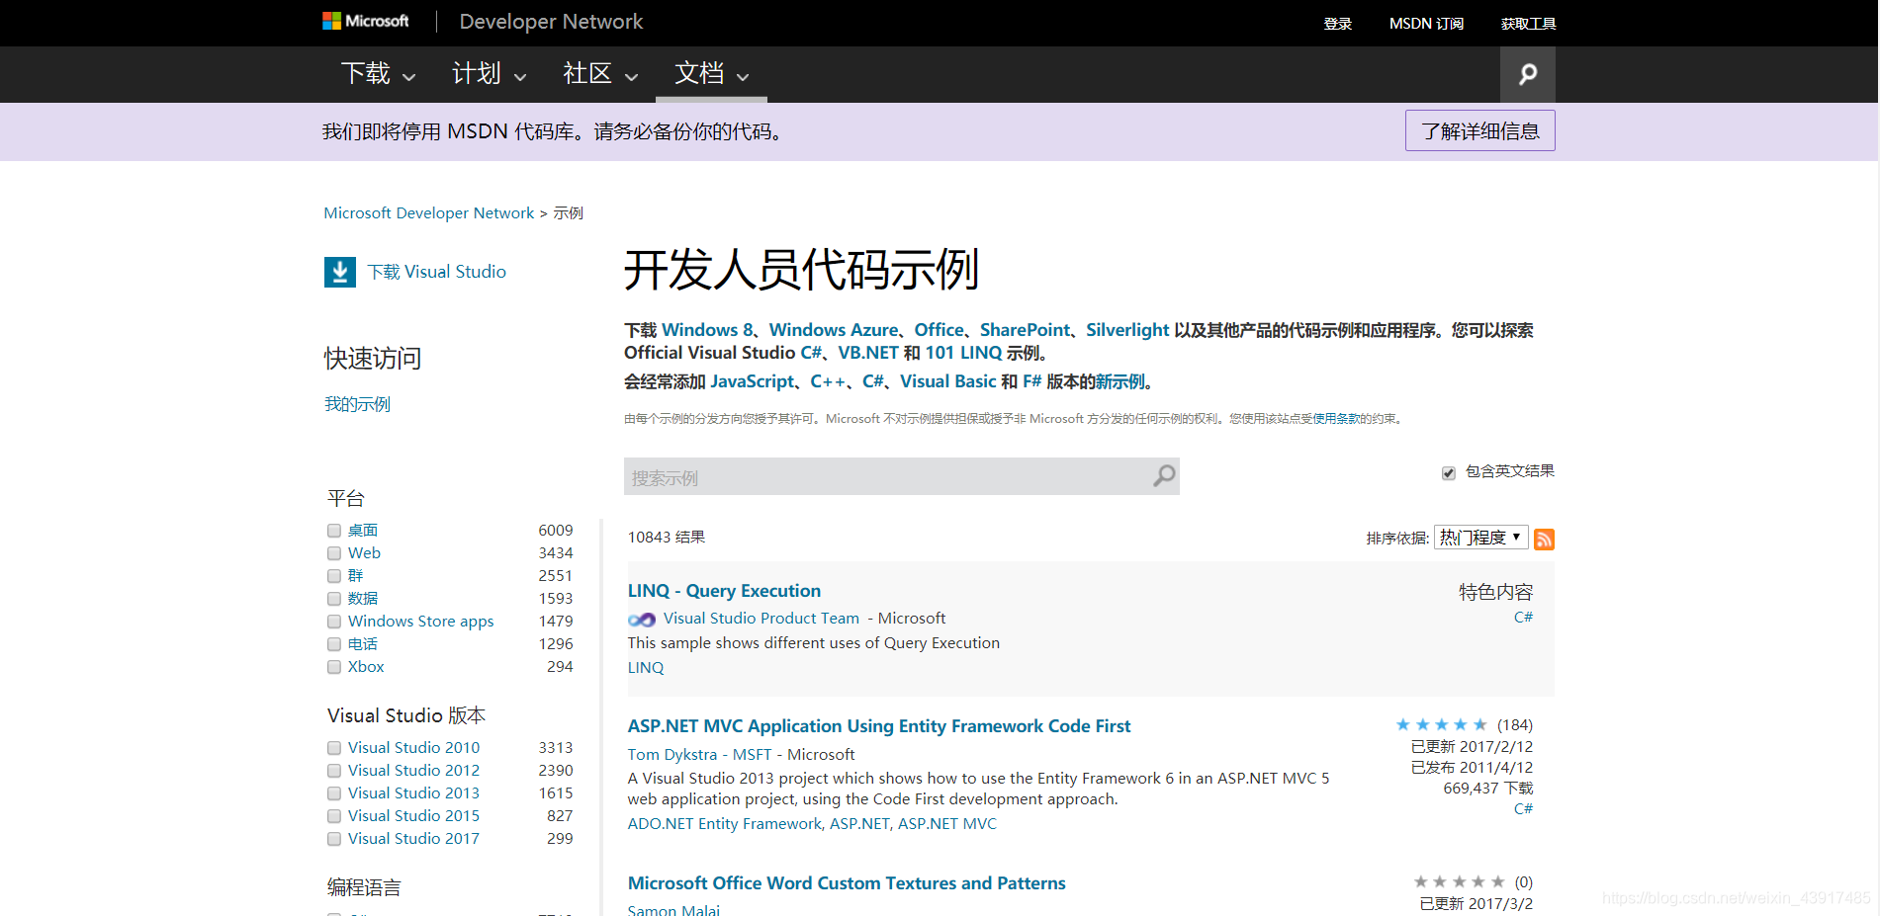Open the Samon Malai author link
The width and height of the screenshot is (1880, 916).
[x=673, y=910]
